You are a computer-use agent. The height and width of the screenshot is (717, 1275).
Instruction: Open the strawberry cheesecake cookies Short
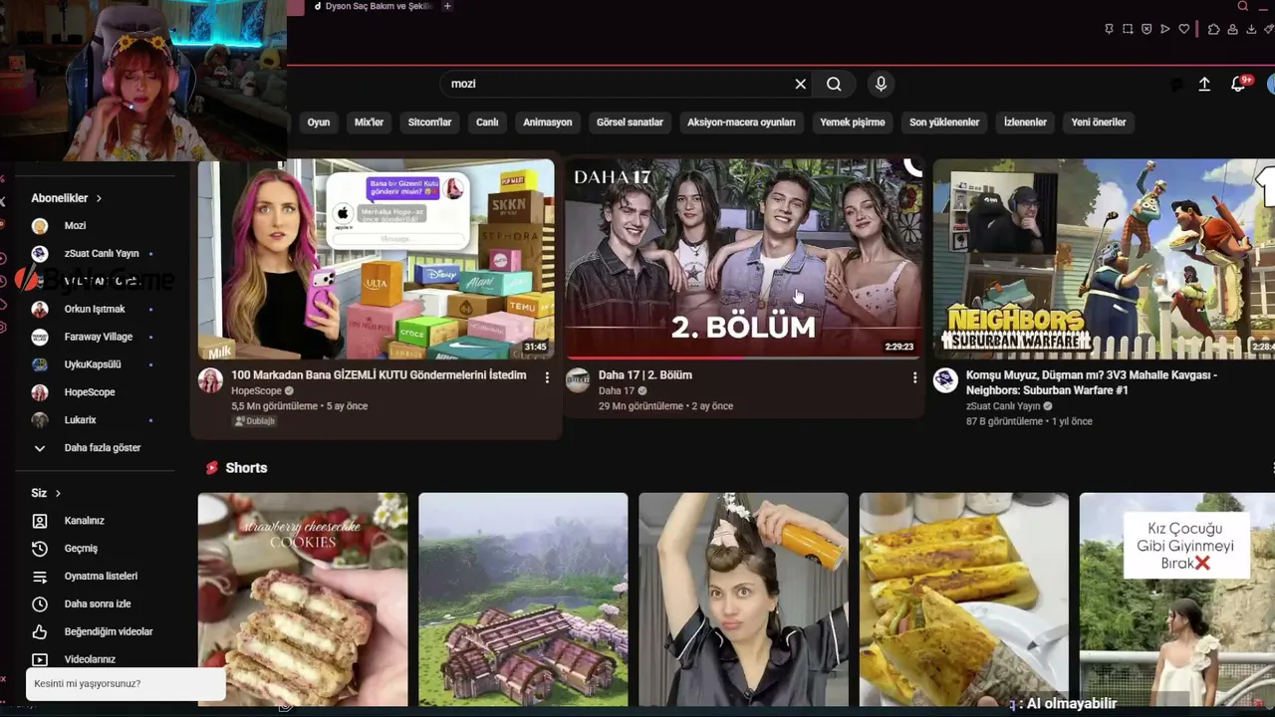pos(303,599)
